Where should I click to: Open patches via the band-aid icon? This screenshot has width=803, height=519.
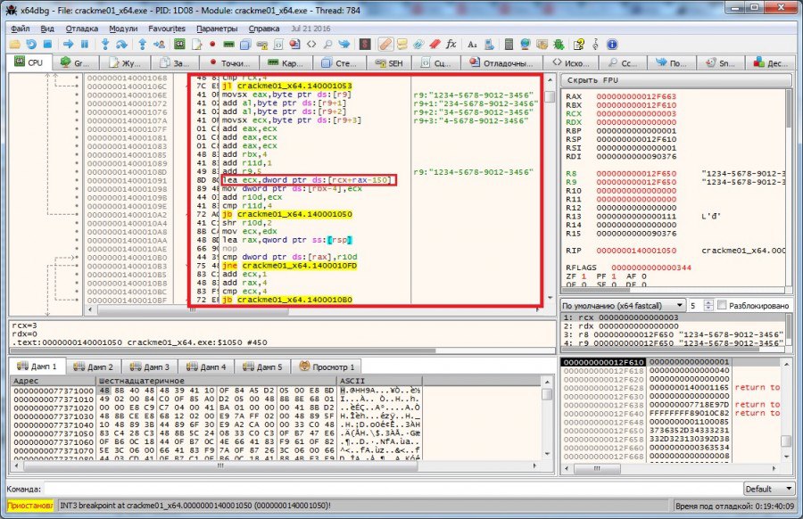385,43
